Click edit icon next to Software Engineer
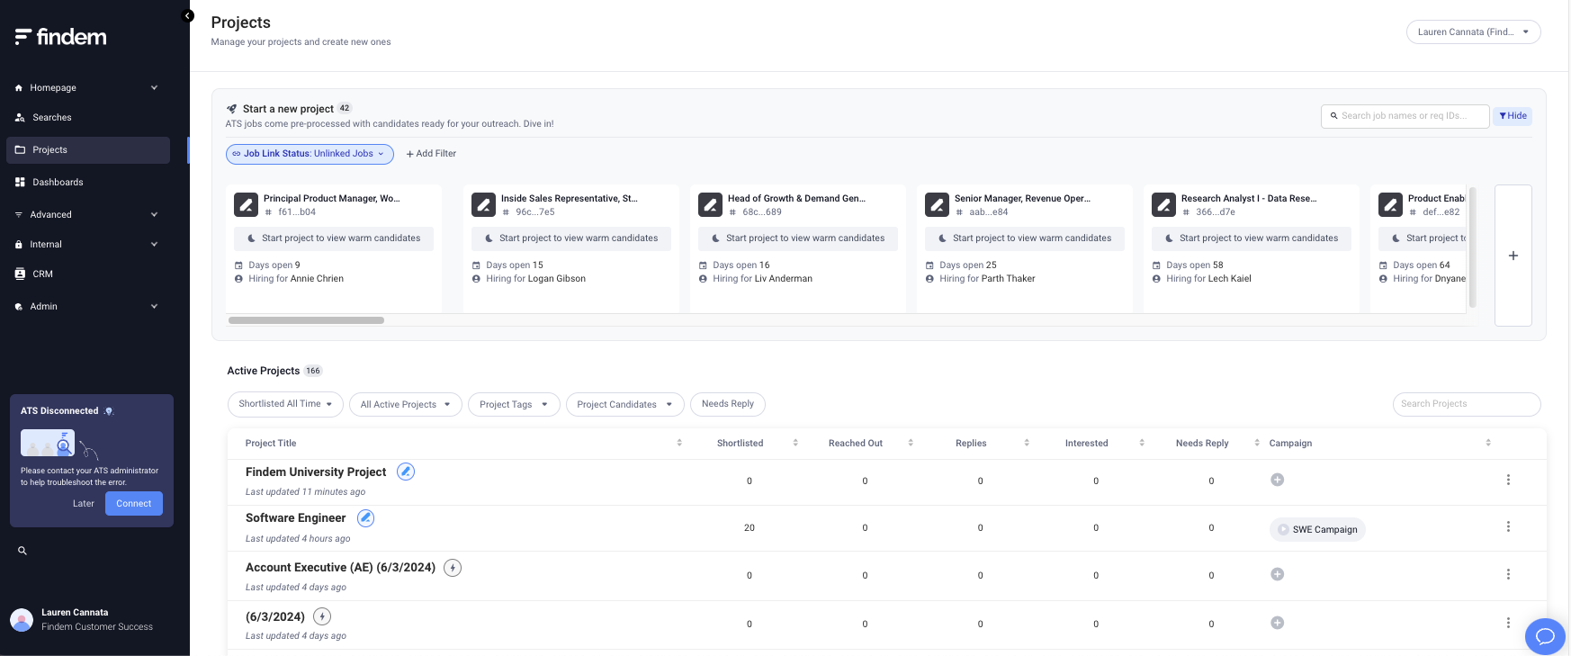The width and height of the screenshot is (1571, 656). point(365,518)
